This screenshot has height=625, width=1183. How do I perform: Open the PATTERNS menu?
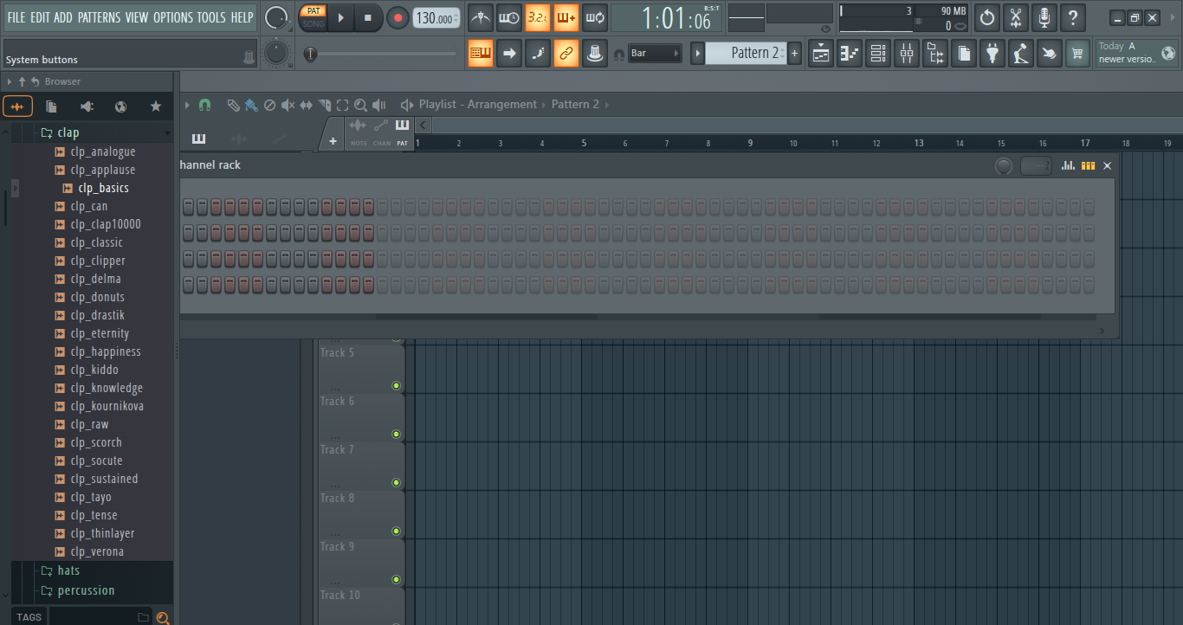click(x=99, y=17)
